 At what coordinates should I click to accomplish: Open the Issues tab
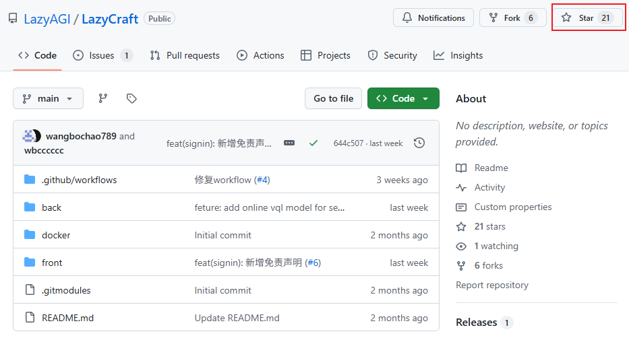coord(102,56)
